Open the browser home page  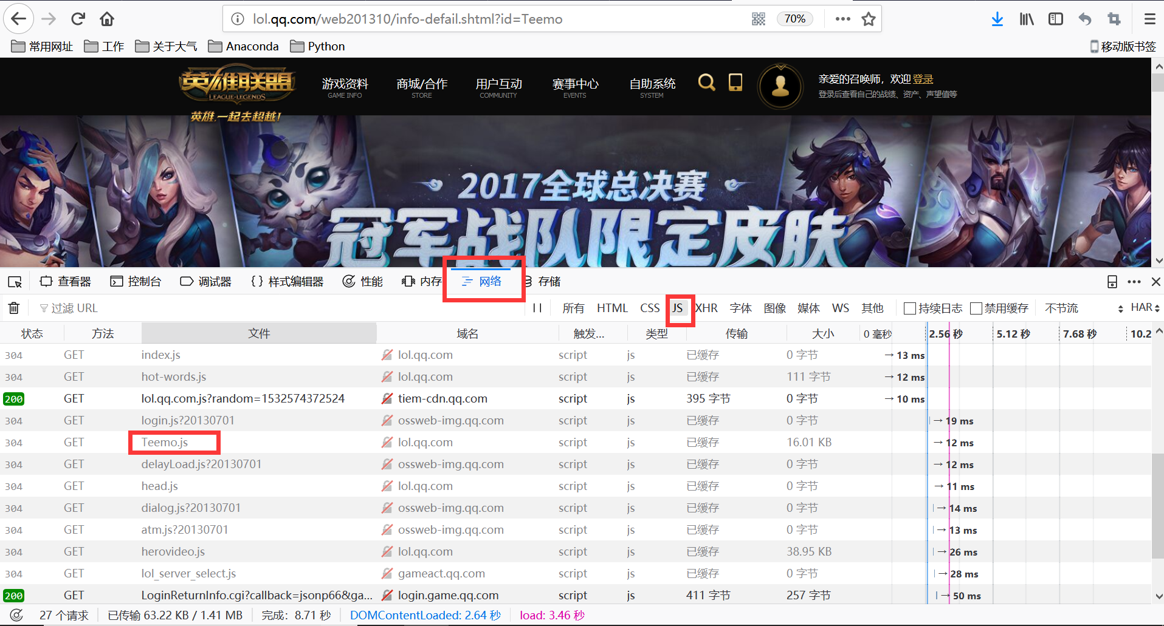tap(107, 19)
